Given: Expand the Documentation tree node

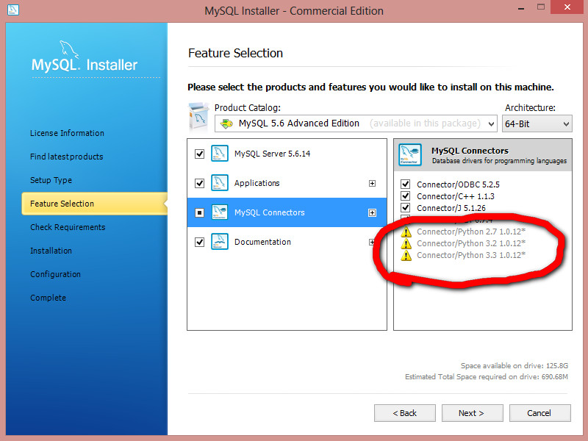Looking at the screenshot, I should [372, 243].
